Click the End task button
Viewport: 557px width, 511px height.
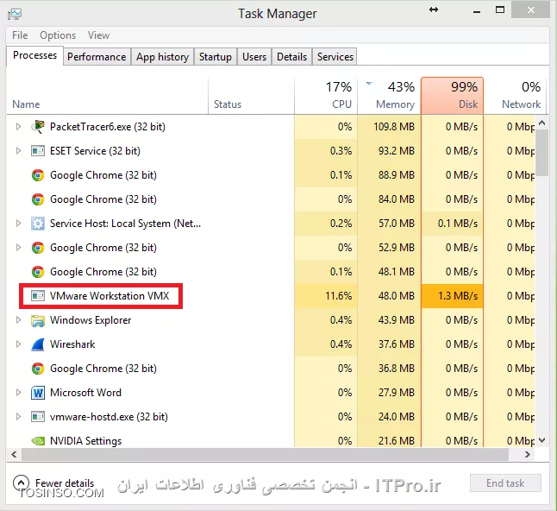[505, 483]
